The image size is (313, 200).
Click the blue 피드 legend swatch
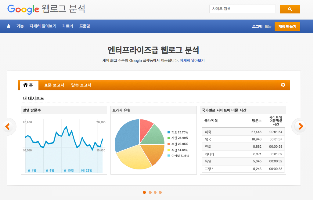pyautogui.click(x=169, y=132)
